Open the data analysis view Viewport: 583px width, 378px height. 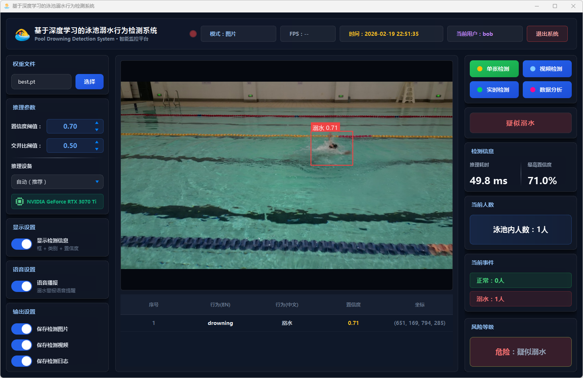pos(547,90)
